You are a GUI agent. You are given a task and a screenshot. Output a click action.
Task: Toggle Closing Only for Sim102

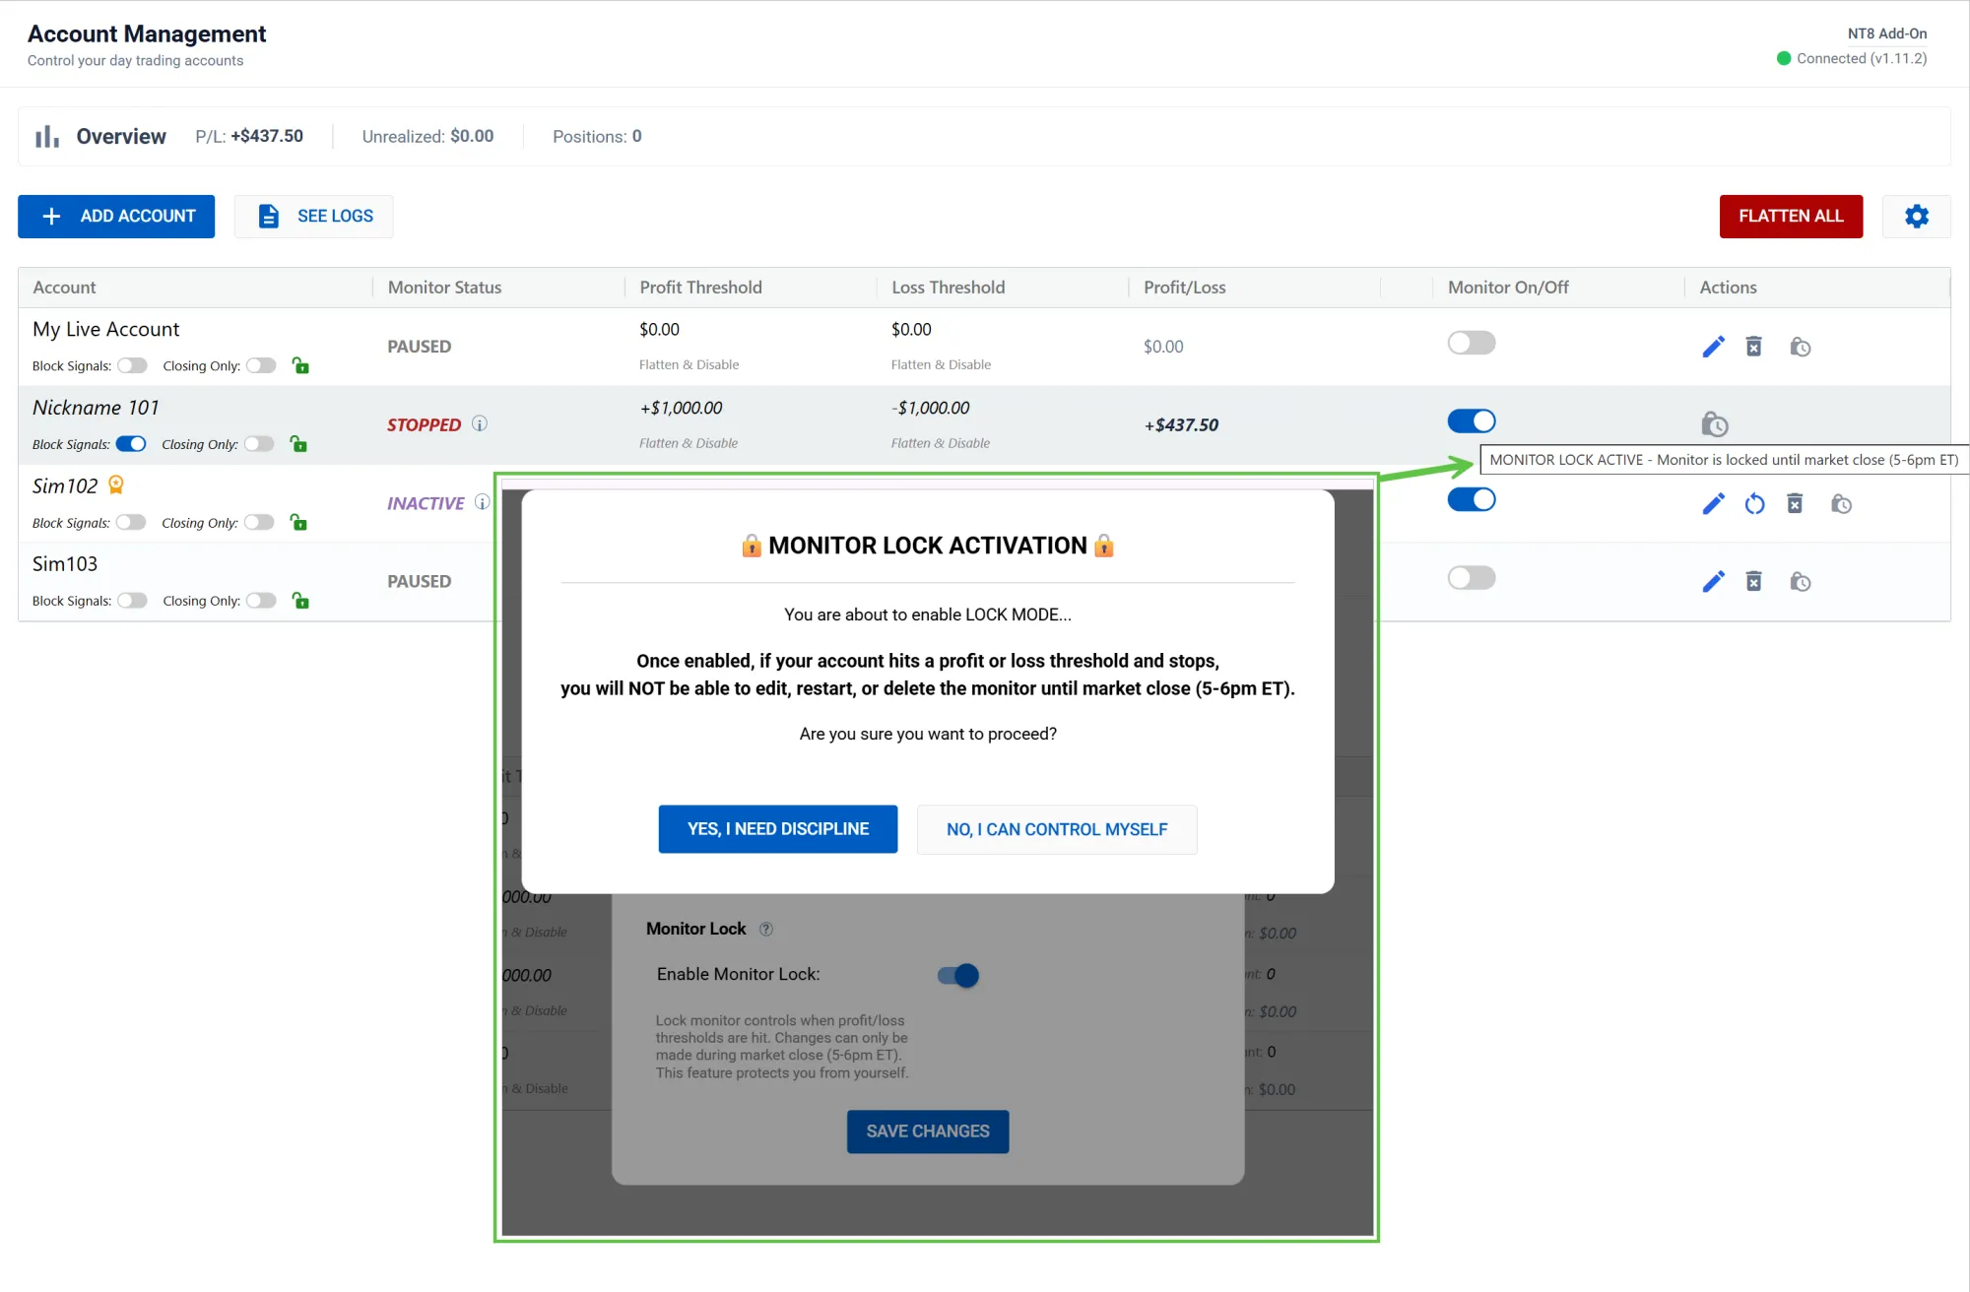coord(259,523)
